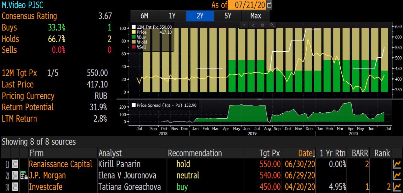Viewport: 403px width, 193px height.
Task: Select analyst Kirill Panarin
Action: tap(119, 164)
